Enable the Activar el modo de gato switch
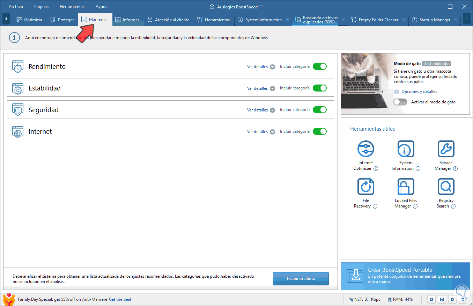Viewport: 473px width, 306px height. click(400, 102)
